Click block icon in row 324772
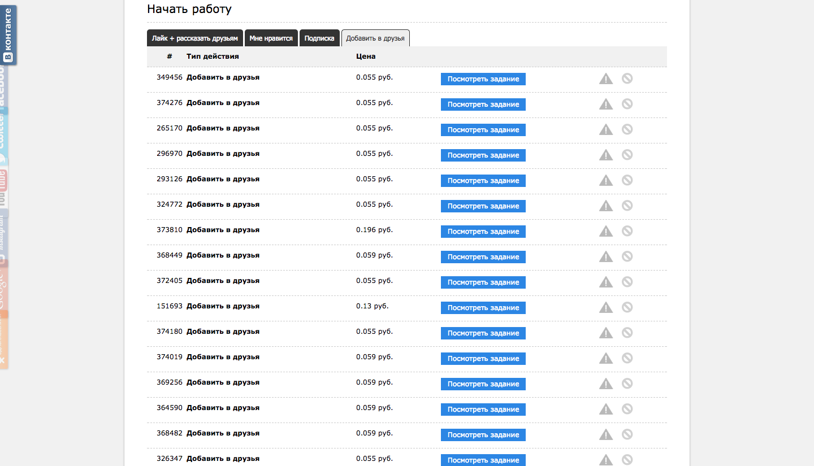814x466 pixels. tap(627, 206)
